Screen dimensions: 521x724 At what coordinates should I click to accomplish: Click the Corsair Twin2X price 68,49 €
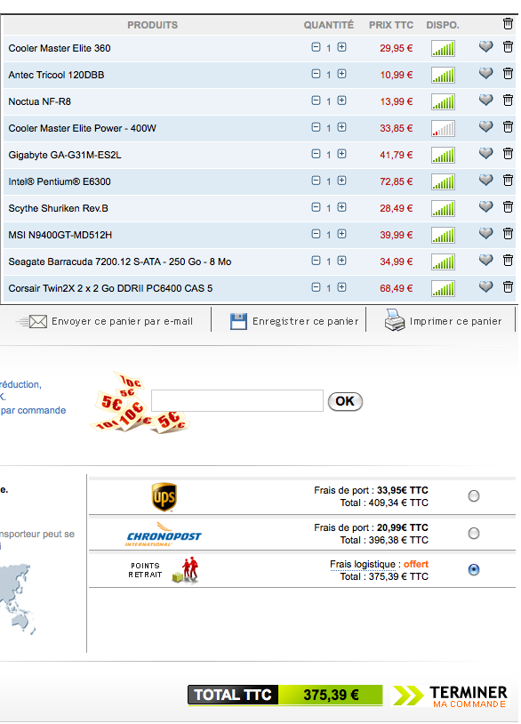pos(396,288)
